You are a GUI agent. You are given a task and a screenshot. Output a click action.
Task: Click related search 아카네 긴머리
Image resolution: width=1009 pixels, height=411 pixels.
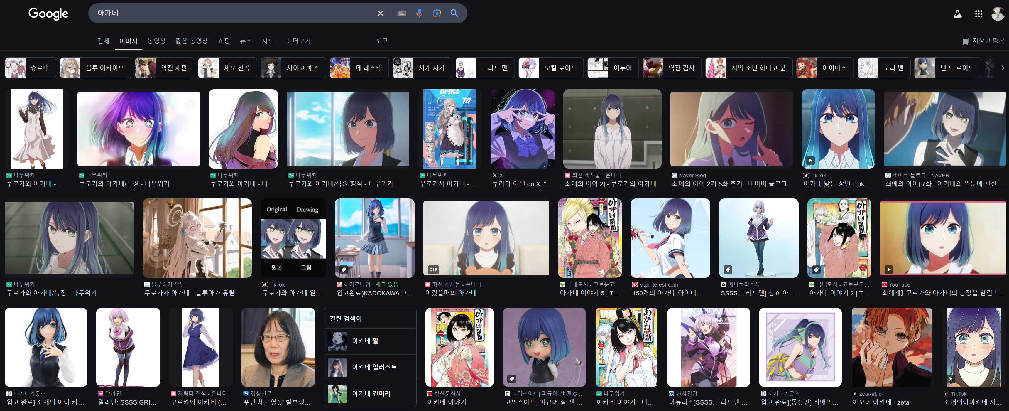(371, 393)
